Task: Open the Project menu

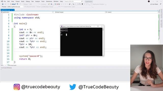Action: tap(18, 2)
